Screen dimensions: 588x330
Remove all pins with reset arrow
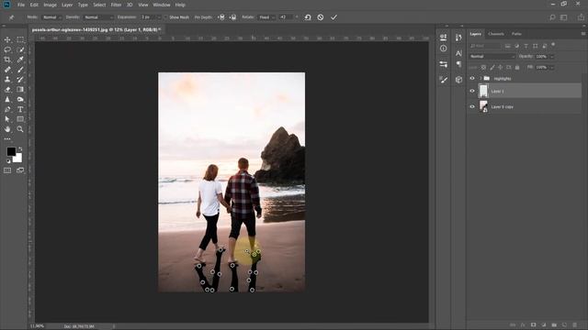308,17
